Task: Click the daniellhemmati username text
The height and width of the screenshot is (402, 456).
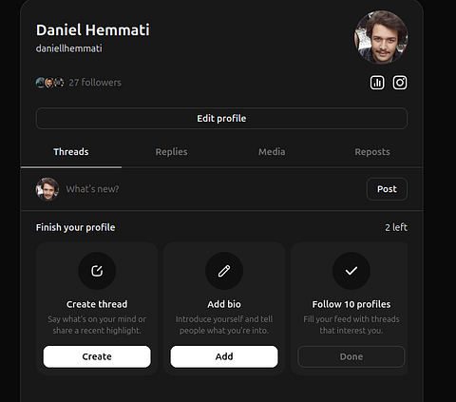Action: (69, 48)
